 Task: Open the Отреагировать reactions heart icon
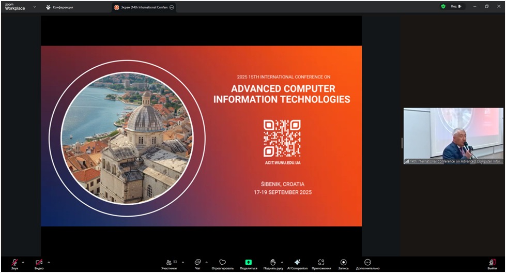[x=223, y=262]
